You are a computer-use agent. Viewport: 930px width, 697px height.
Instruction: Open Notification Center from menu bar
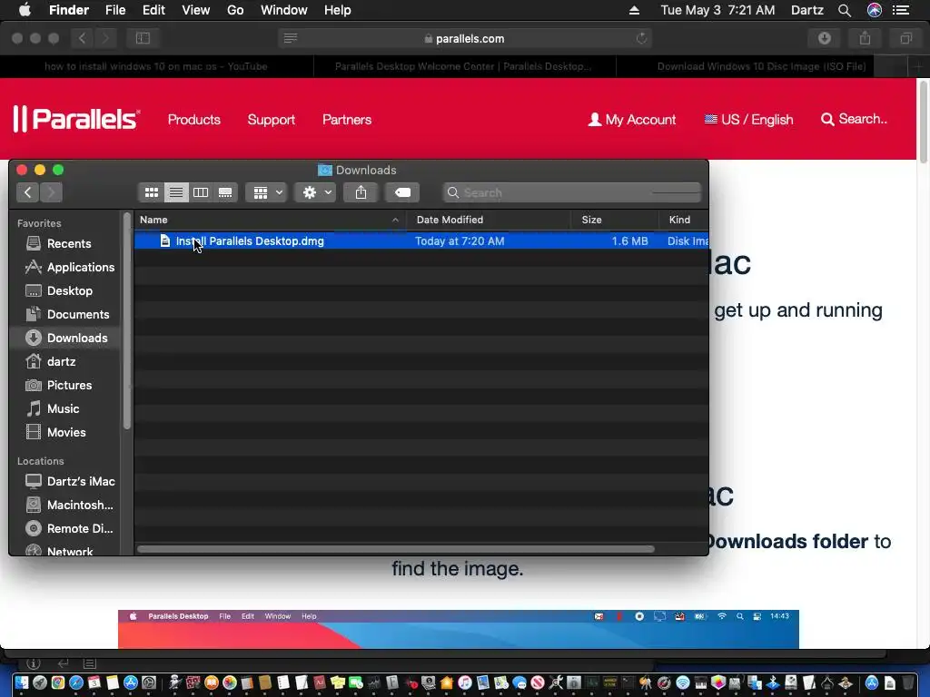(x=901, y=10)
